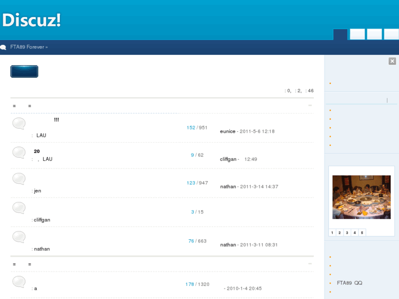Select the second white navigation tab
Viewport: 399px width, 299px height.
(374, 35)
